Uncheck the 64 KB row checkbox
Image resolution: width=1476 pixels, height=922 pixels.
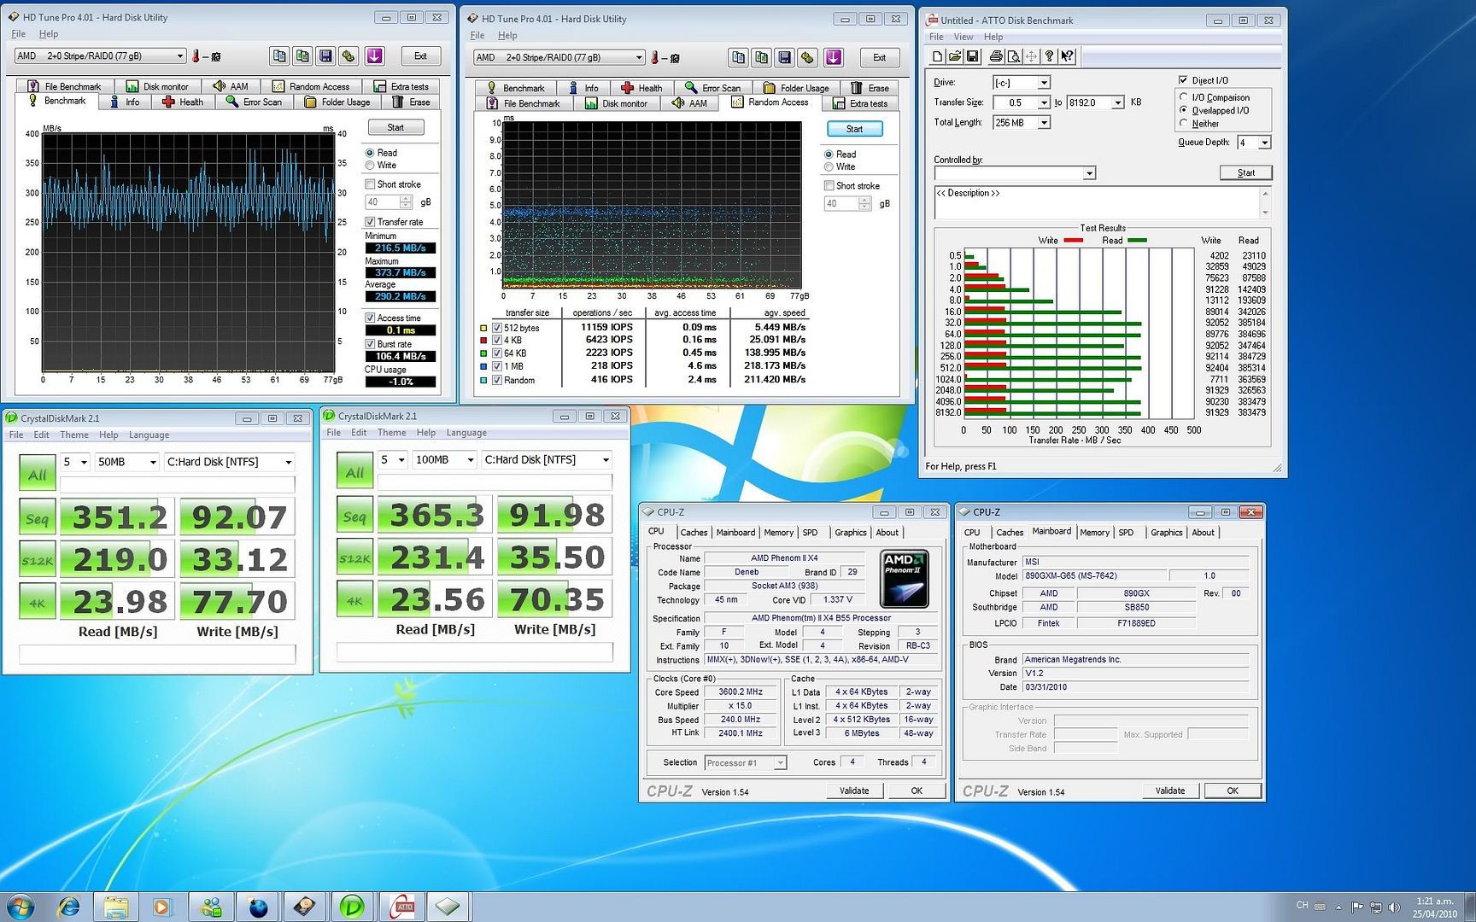tap(497, 353)
